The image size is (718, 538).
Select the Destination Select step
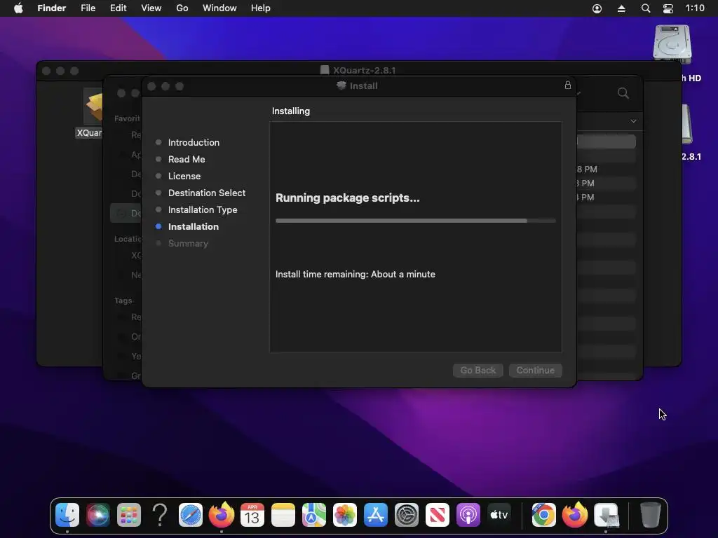click(x=207, y=193)
